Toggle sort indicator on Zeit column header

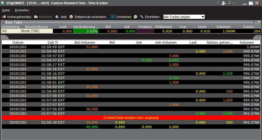56,42
